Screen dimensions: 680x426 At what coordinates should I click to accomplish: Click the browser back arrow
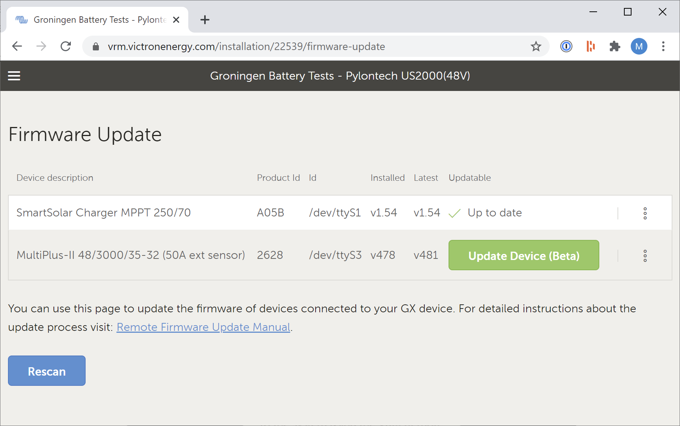pyautogui.click(x=17, y=46)
